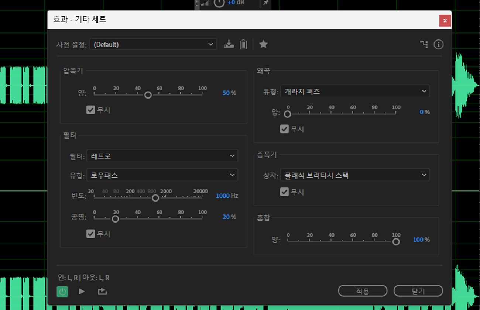480x310 pixels.
Task: Open the 필터 dropdown showing 레트로
Action: 162,156
